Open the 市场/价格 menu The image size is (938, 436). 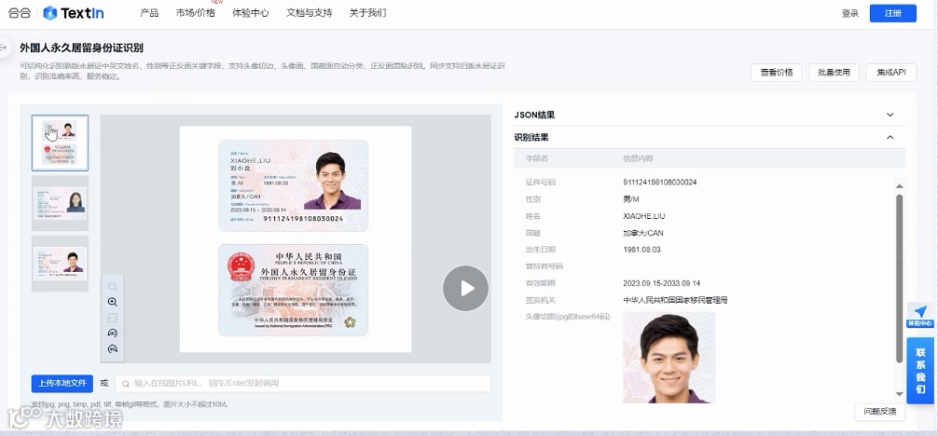pyautogui.click(x=196, y=13)
